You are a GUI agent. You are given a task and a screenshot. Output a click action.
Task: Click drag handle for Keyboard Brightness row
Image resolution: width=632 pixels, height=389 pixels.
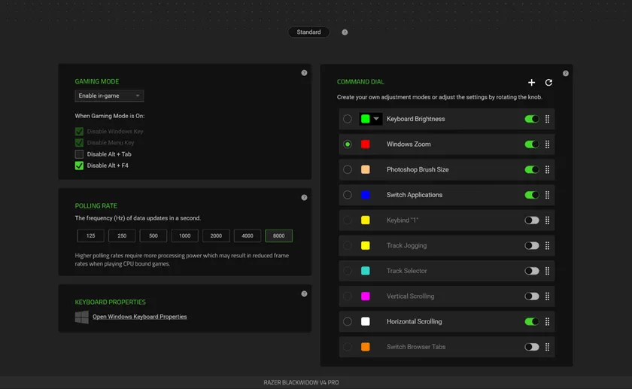pos(547,119)
